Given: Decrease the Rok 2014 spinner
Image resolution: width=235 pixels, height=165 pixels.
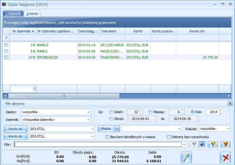Looking at the screenshot, I should pyautogui.click(x=220, y=113).
